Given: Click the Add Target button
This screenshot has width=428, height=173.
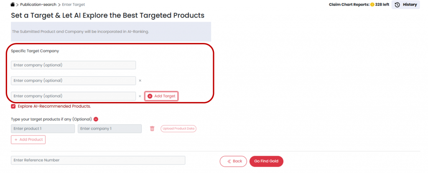Looking at the screenshot, I should [162, 96].
